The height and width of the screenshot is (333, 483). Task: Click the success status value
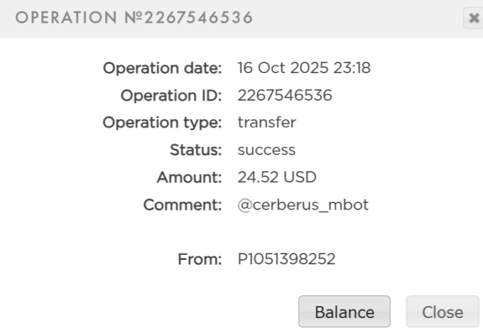tap(266, 150)
